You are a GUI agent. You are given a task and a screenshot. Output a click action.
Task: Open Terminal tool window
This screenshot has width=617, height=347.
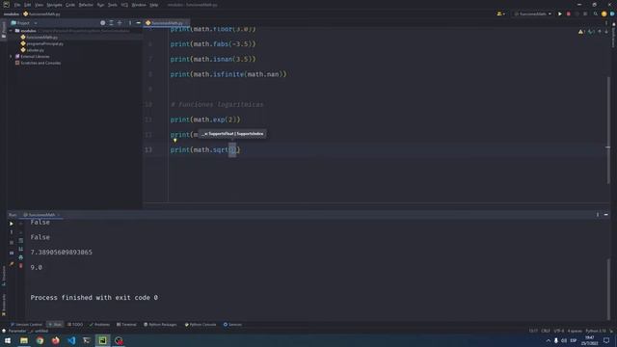(x=126, y=325)
